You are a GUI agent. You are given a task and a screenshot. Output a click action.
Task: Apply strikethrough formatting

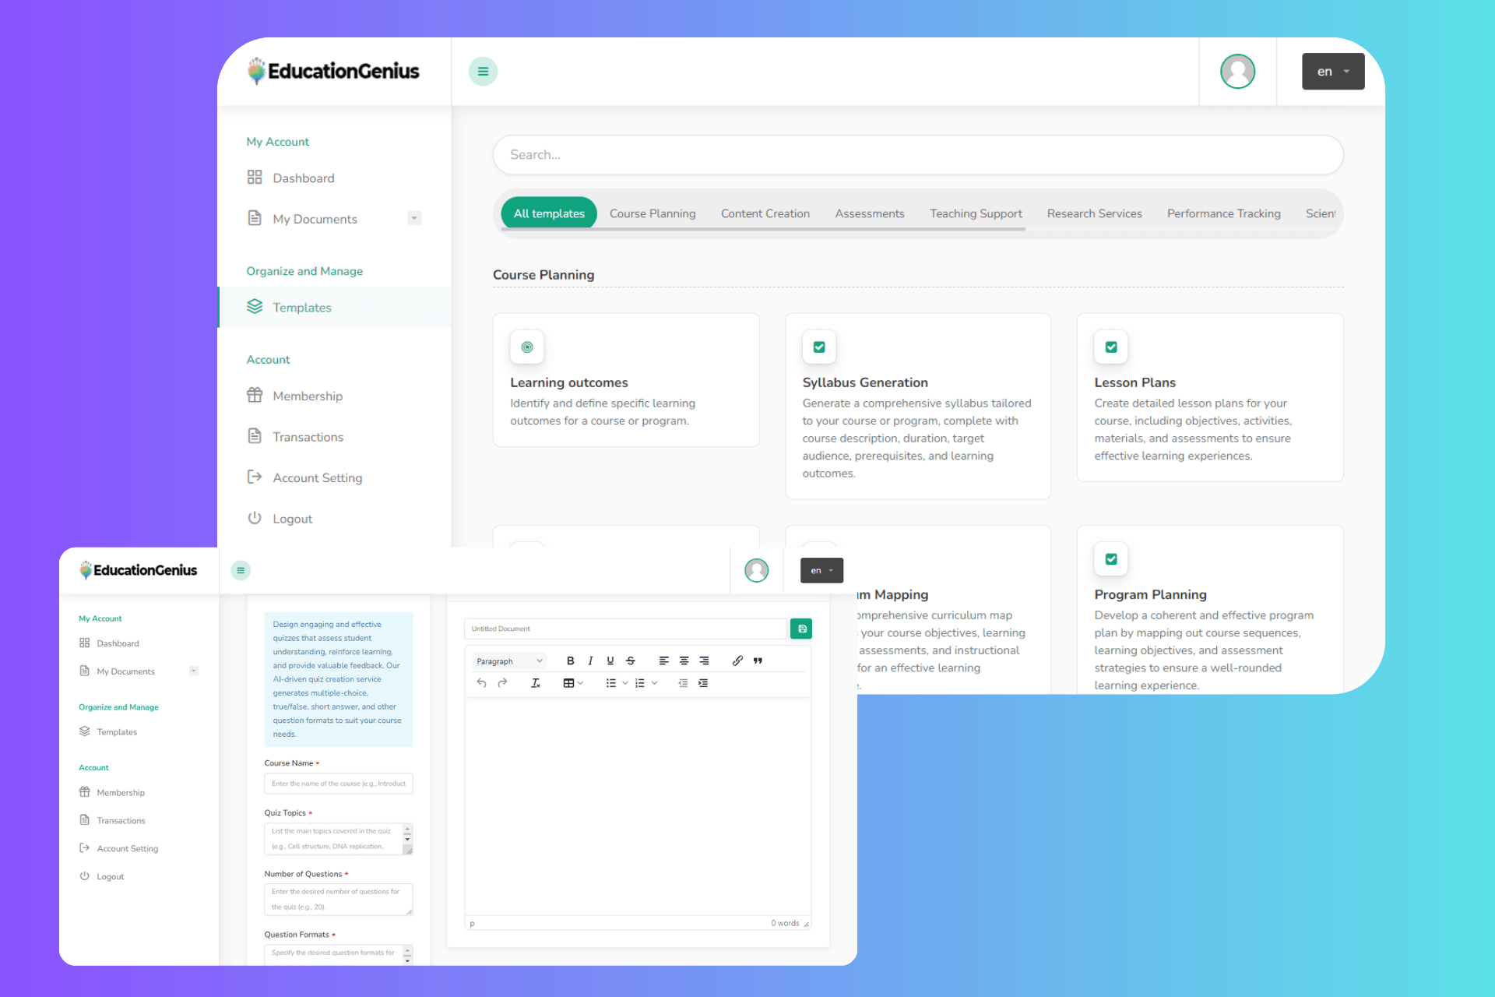[x=631, y=661]
